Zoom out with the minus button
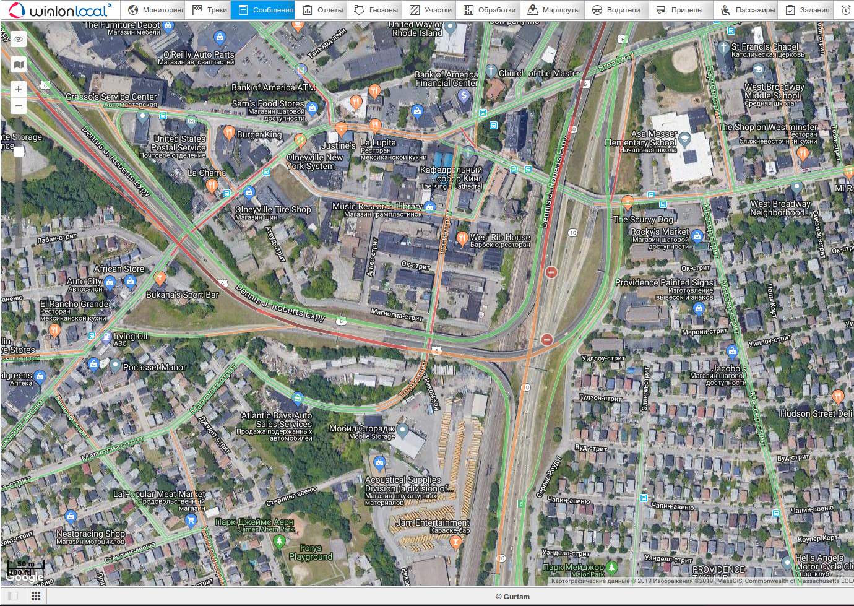Image resolution: width=854 pixels, height=606 pixels. click(19, 106)
